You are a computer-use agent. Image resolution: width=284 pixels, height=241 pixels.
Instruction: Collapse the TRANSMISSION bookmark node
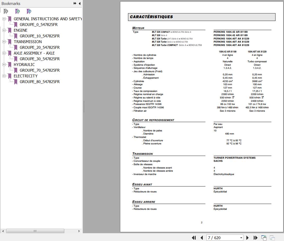(4, 42)
